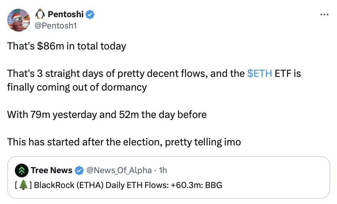337x204 pixels.
Task: Click the "That's $86m in total today" line
Action: point(67,46)
